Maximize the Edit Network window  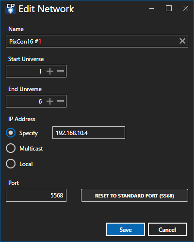click(x=169, y=8)
